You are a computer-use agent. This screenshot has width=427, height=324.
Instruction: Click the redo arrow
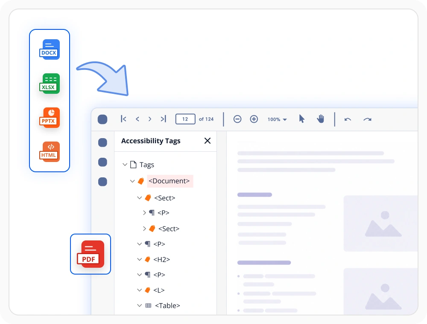click(367, 119)
